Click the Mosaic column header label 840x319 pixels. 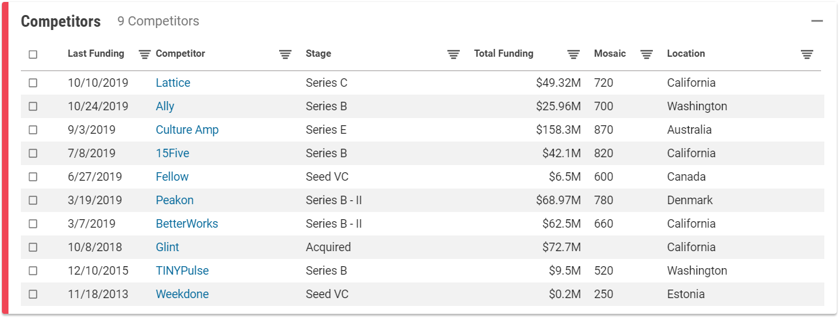coord(610,53)
